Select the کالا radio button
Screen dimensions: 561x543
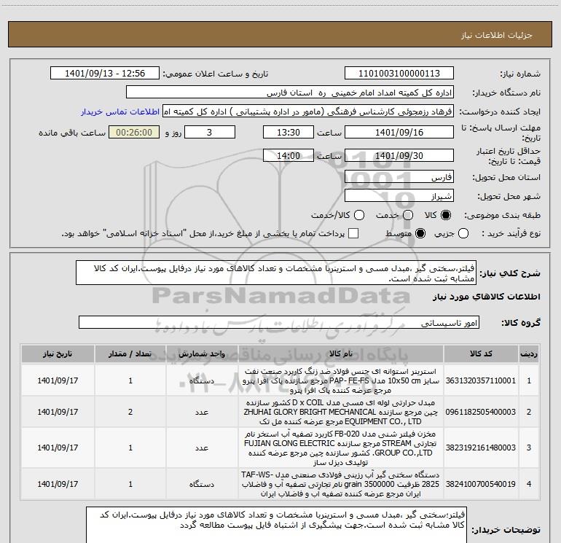click(446, 215)
